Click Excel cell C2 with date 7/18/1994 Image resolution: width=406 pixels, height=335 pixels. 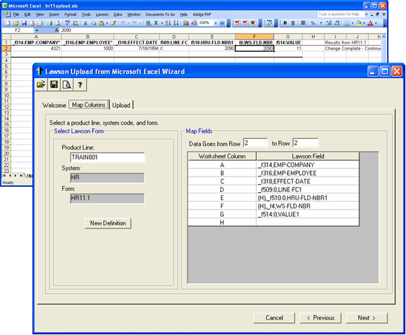136,49
